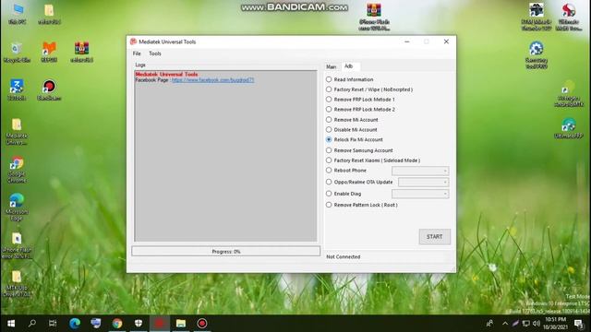This screenshot has height=332, width=591.
Task: Select the UltimateFRP desktop shortcut
Action: click(x=569, y=128)
